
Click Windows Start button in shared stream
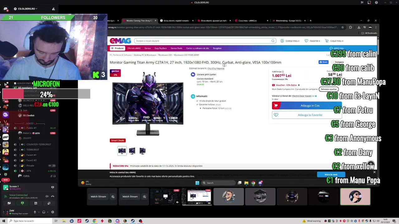[197, 183]
